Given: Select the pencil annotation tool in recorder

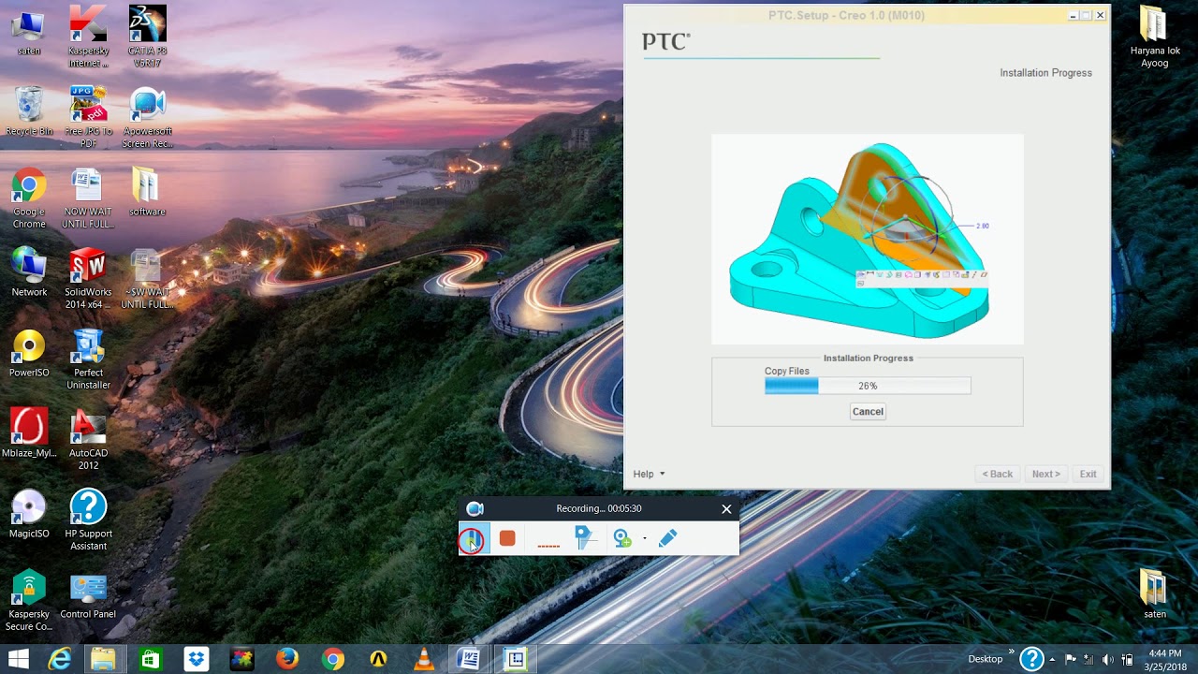Looking at the screenshot, I should coord(667,538).
